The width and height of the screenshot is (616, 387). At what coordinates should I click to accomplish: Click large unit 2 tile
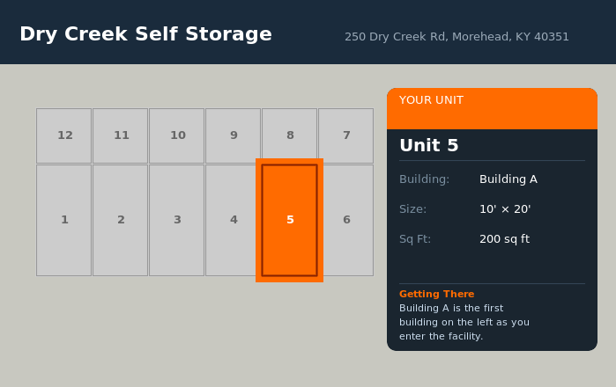(120, 220)
